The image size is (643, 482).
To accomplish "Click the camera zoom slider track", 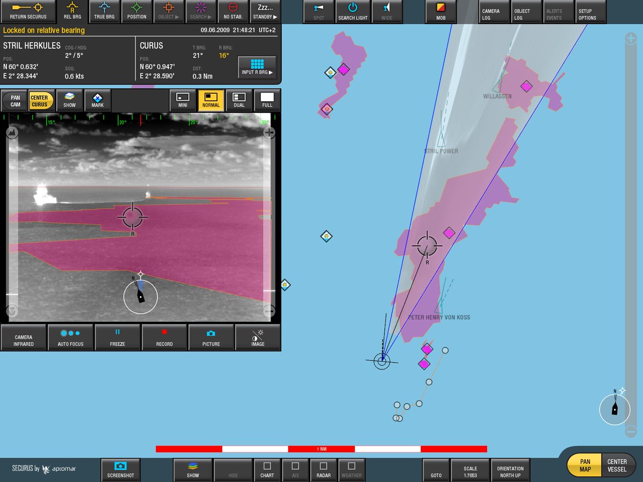I will pos(269,222).
